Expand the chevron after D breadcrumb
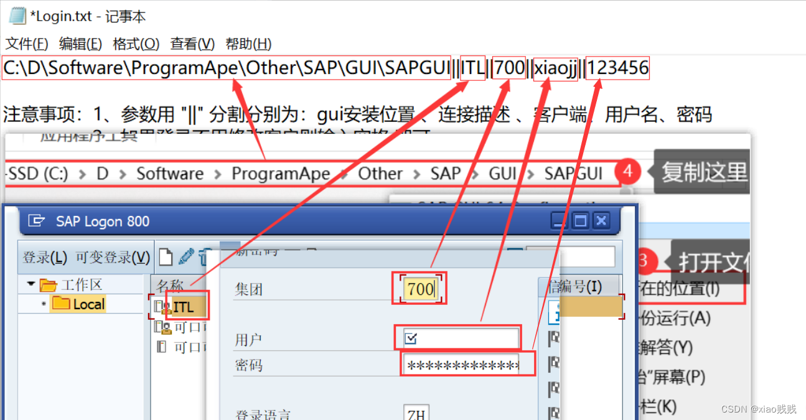Screen dimensions: 806x420 pyautogui.click(x=123, y=174)
